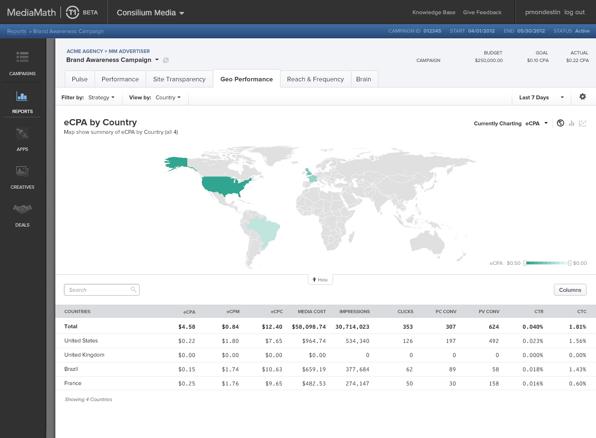Switch chart to bar chart view
The width and height of the screenshot is (596, 438).
pyautogui.click(x=572, y=123)
